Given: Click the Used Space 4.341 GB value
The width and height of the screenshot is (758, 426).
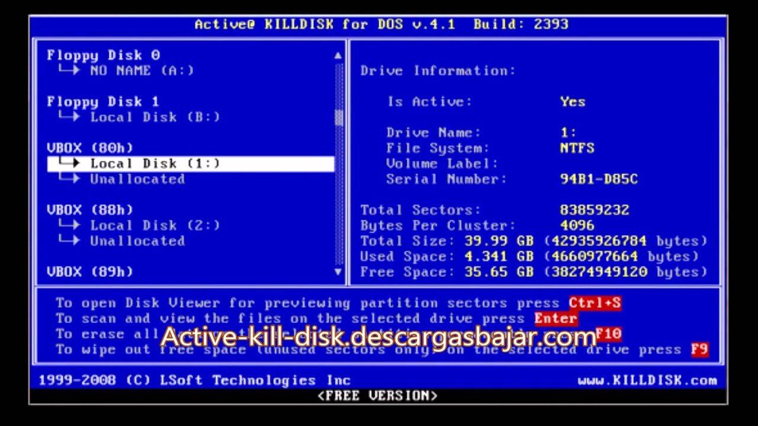Looking at the screenshot, I should (x=499, y=256).
